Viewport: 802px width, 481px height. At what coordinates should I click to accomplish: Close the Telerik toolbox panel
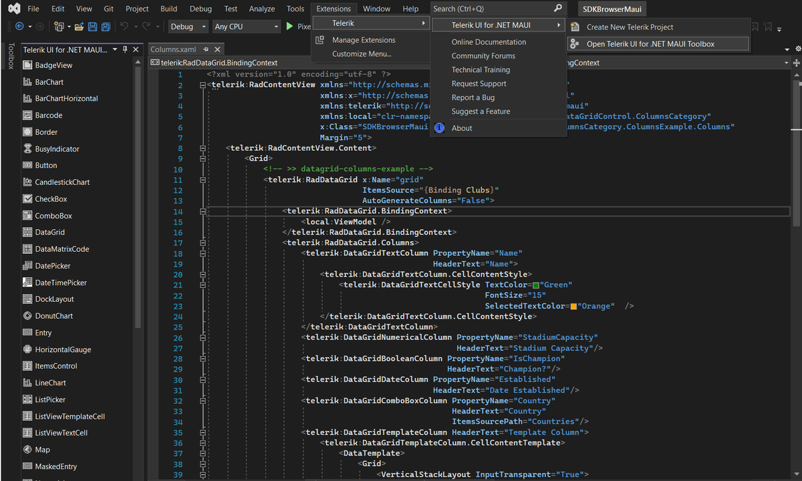136,49
